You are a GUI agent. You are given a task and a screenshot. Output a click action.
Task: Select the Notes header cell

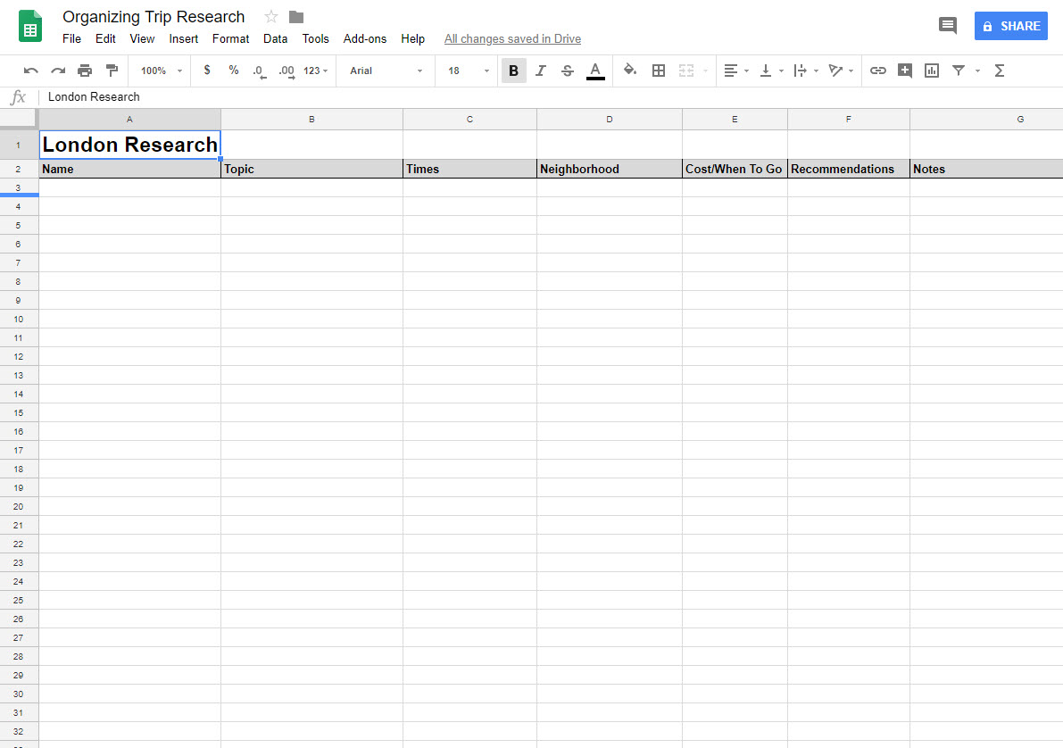986,169
